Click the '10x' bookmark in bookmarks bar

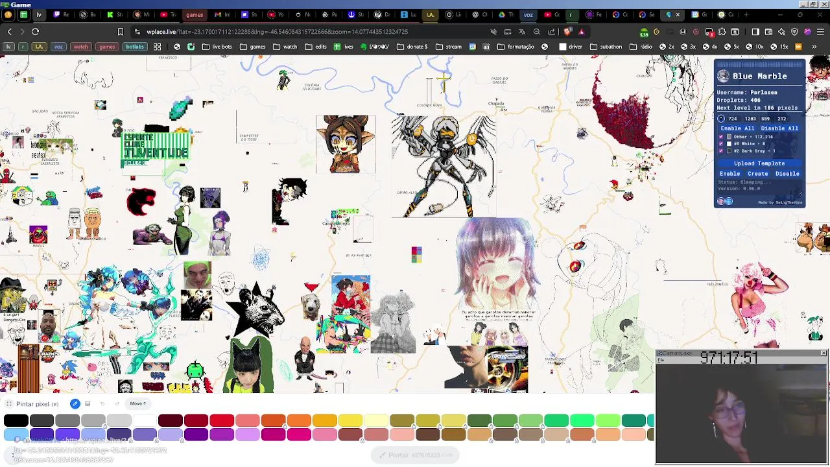(755, 47)
